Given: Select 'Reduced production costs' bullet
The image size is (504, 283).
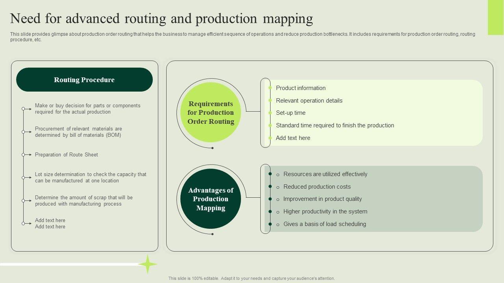Looking at the screenshot, I should click(x=317, y=187).
